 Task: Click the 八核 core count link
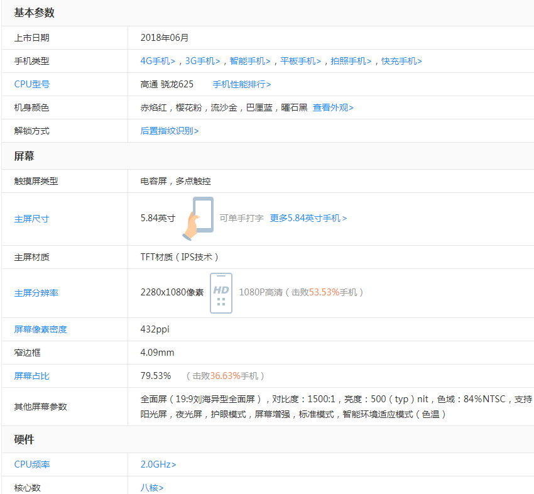point(151,487)
